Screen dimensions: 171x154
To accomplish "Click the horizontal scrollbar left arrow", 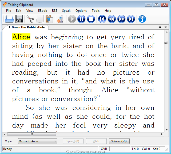I will (x=5, y=134).
